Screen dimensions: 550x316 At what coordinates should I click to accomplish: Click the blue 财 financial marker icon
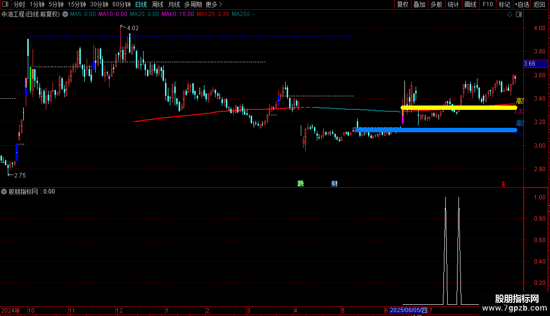(x=335, y=184)
